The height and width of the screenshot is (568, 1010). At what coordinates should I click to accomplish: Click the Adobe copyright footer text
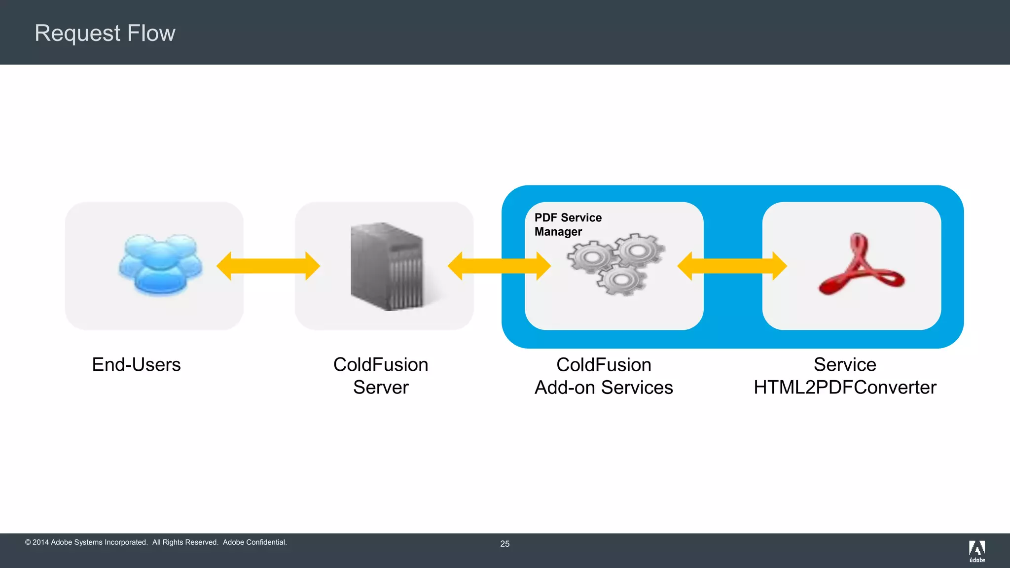pos(156,542)
